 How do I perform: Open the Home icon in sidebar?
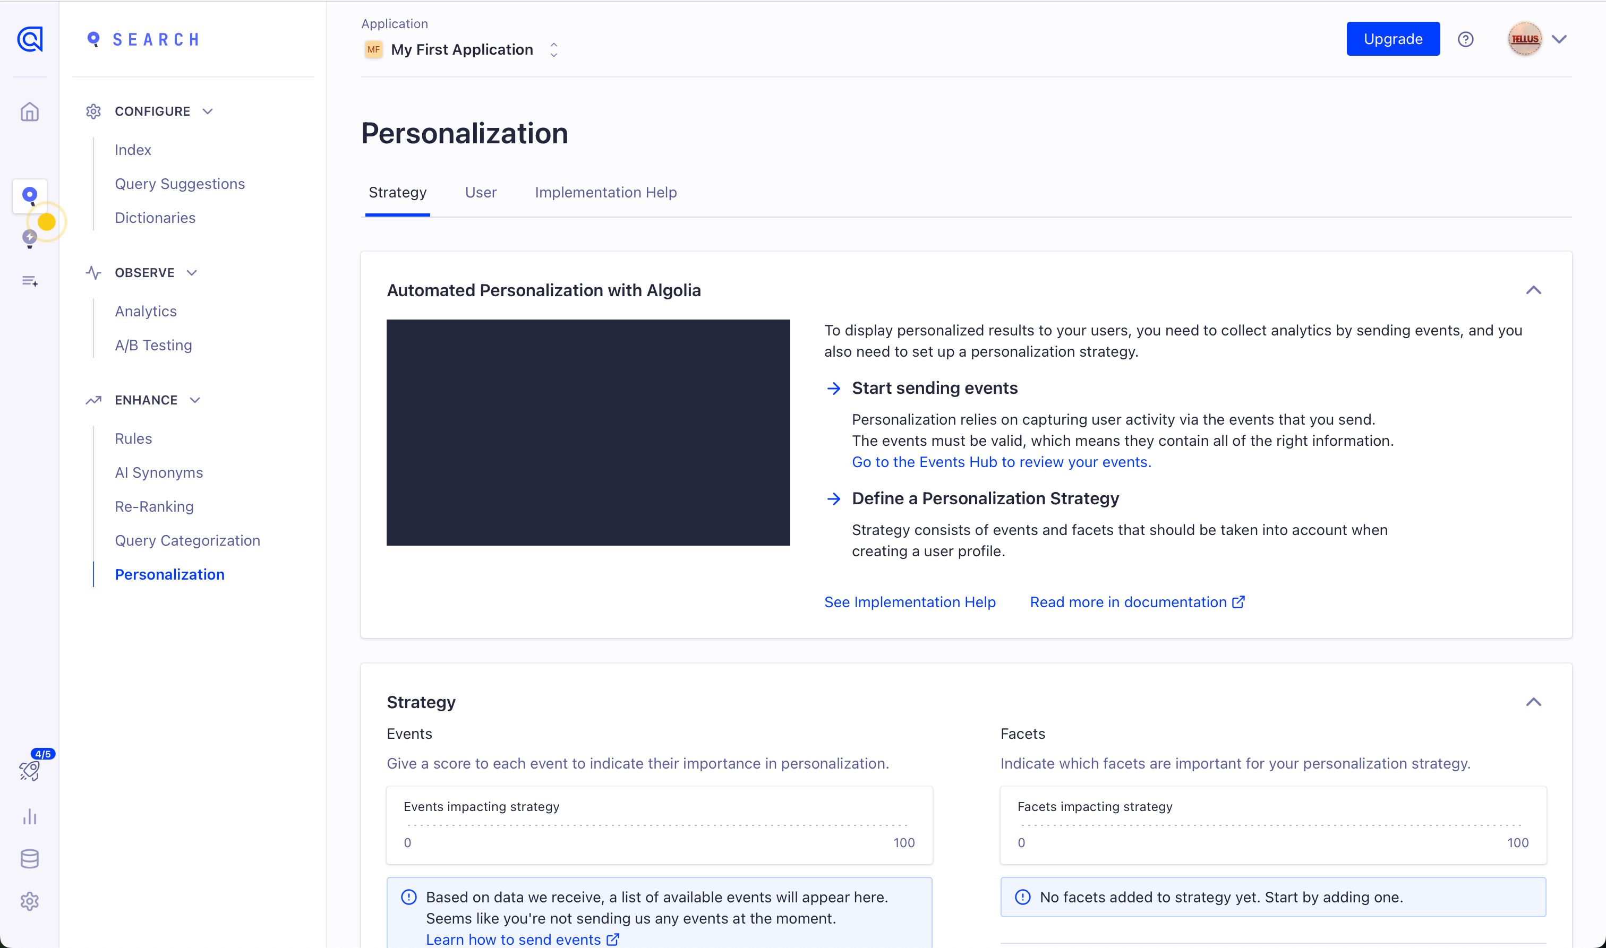tap(29, 112)
